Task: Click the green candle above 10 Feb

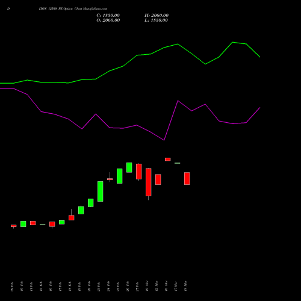Action: [23, 224]
